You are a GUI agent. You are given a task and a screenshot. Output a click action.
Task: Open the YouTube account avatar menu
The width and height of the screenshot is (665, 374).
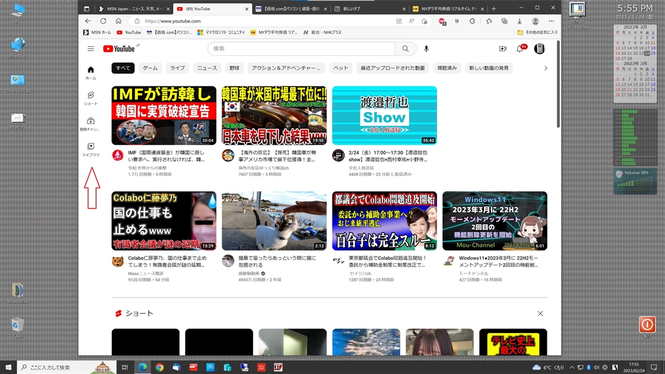click(x=540, y=49)
